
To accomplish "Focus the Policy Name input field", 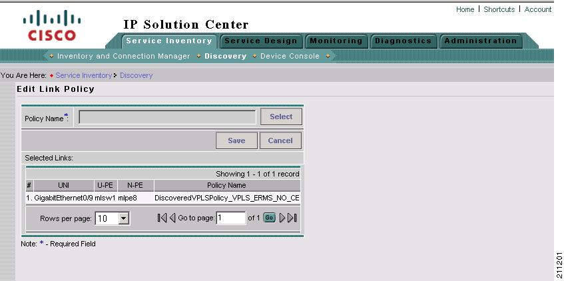I will tap(167, 117).
